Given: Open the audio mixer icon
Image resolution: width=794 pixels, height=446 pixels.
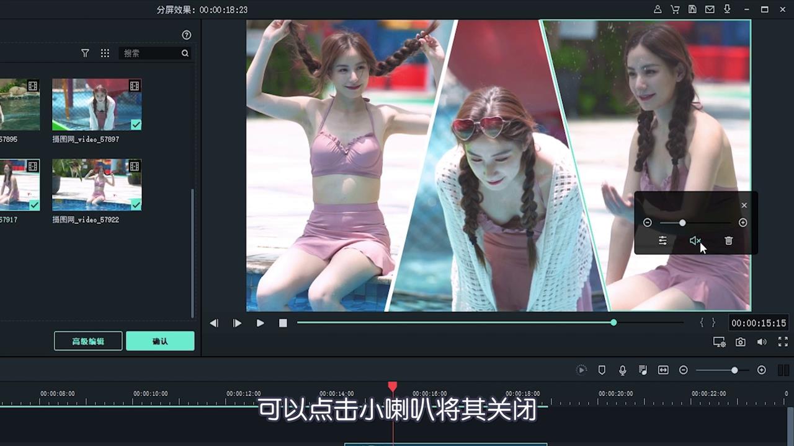Looking at the screenshot, I should (643, 370).
